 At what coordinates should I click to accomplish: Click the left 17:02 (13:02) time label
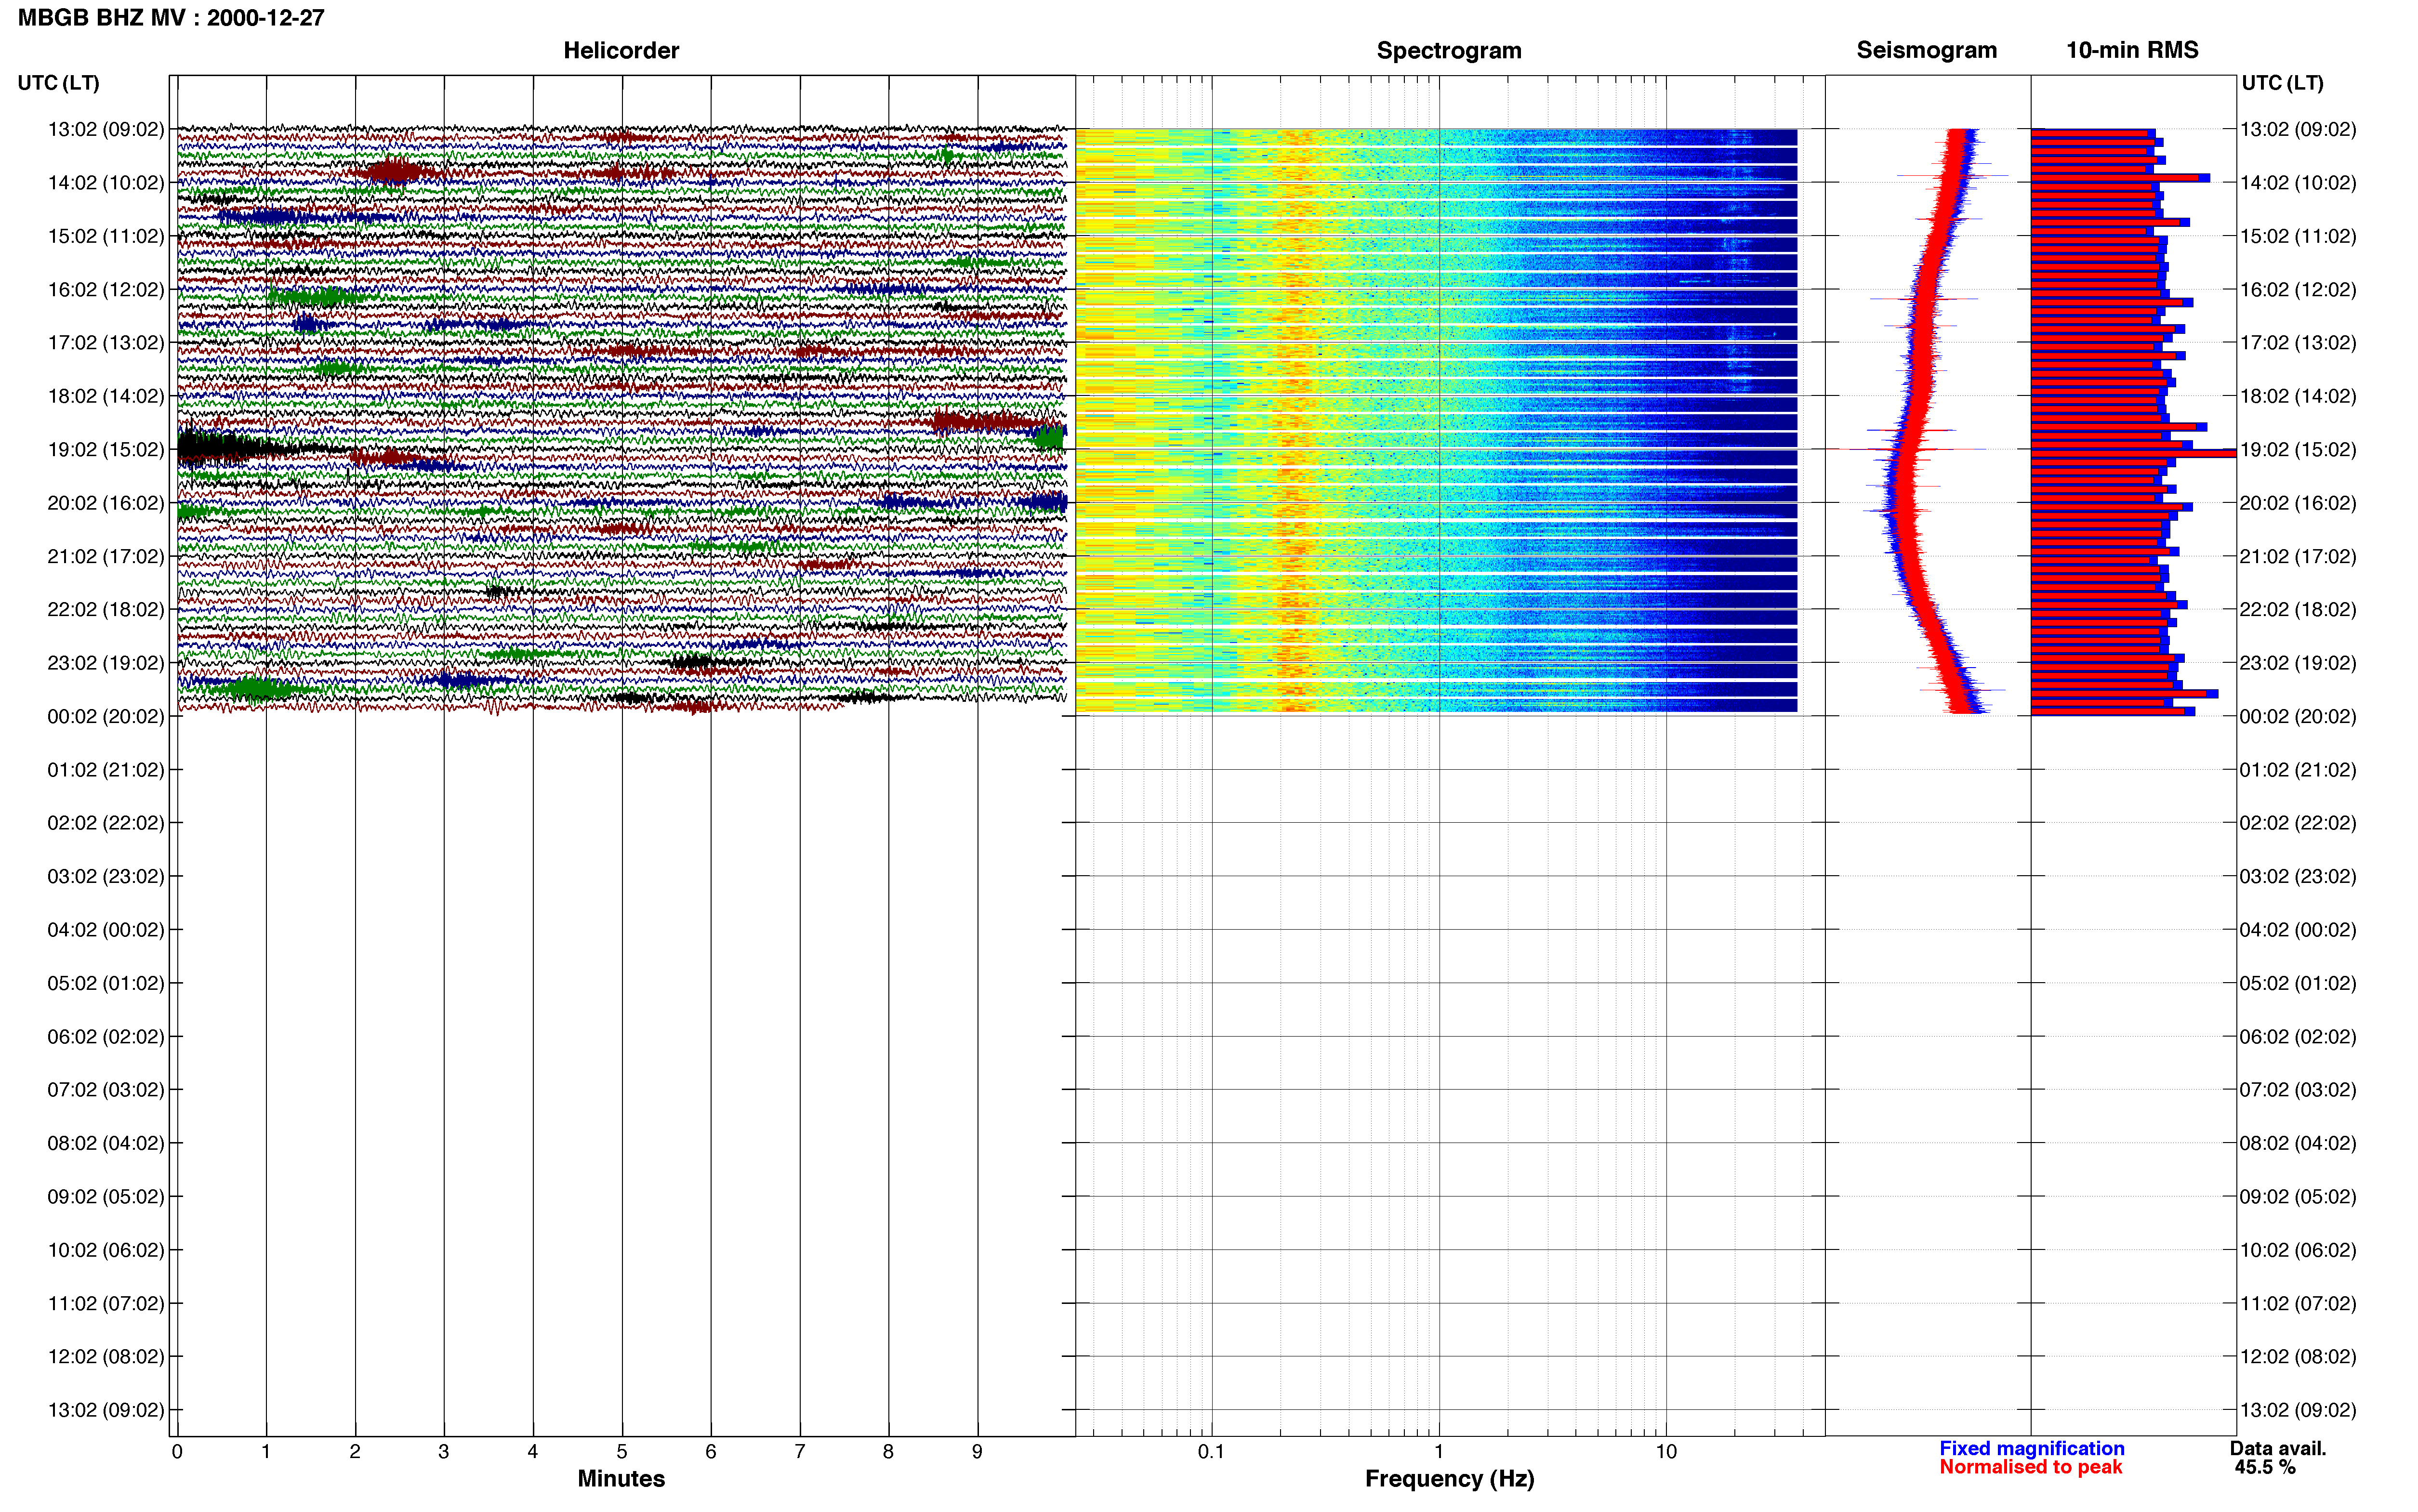(x=106, y=343)
